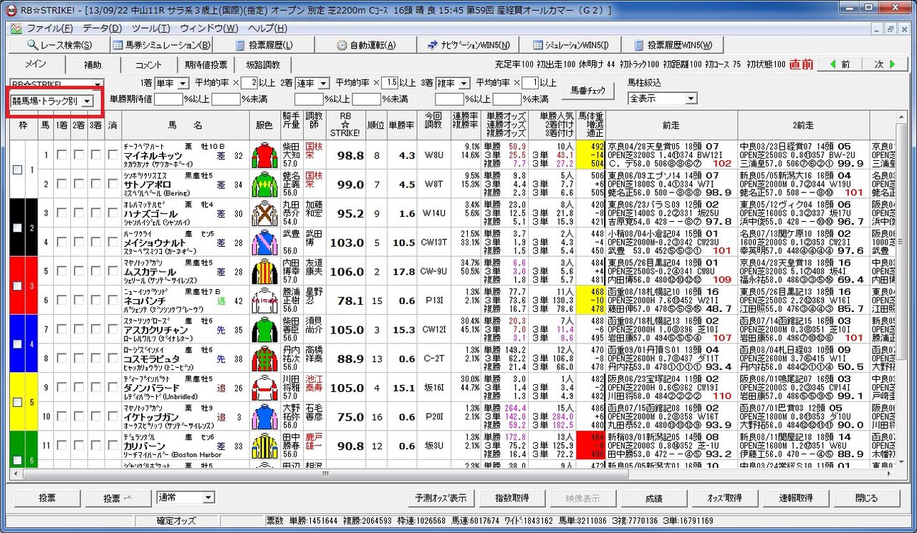This screenshot has width=917, height=533.
Task: Click the 指数取得 button
Action: [x=512, y=498]
